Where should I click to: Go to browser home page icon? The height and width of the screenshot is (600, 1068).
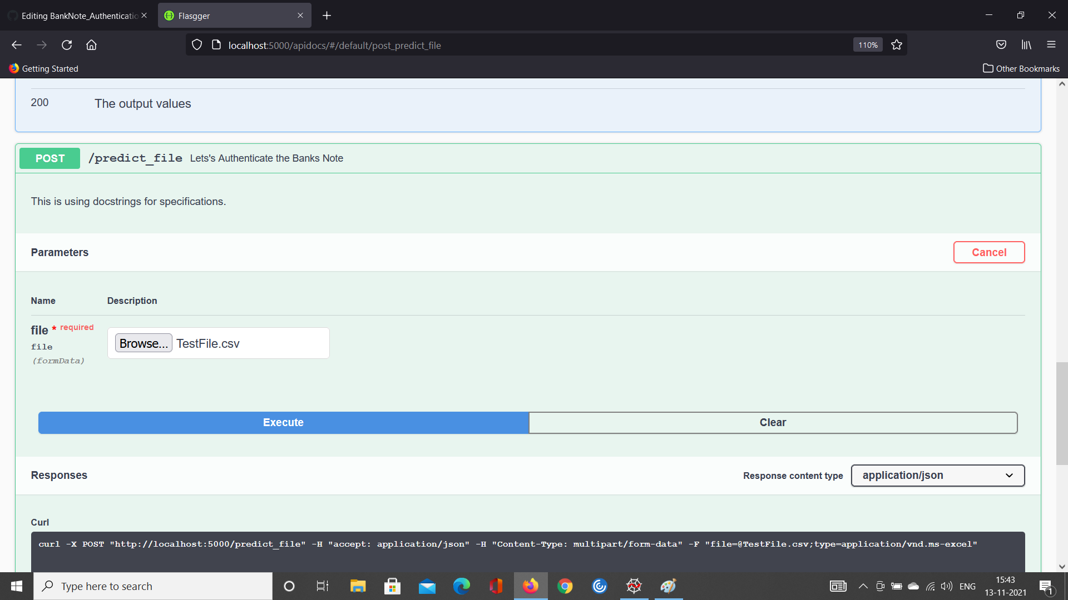click(x=91, y=45)
